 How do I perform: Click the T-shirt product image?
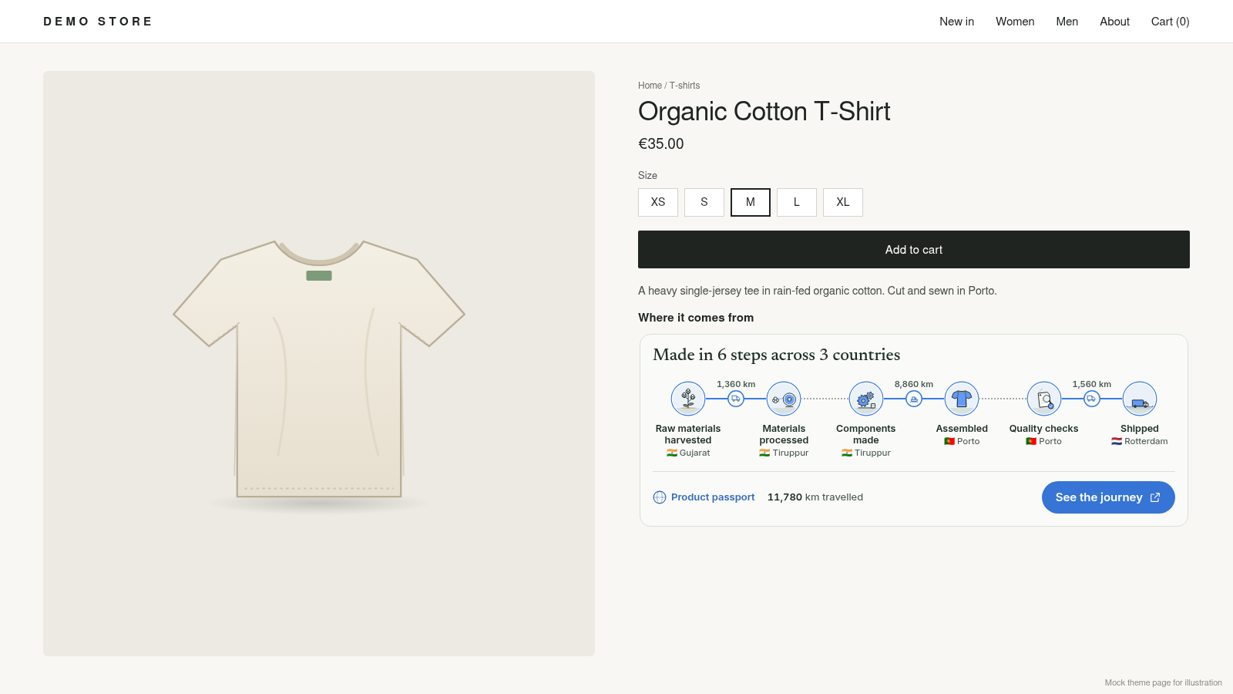[x=319, y=364]
